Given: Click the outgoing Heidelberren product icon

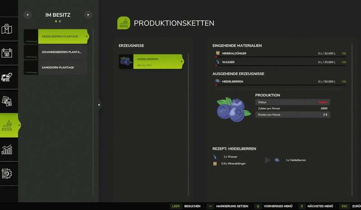Looking at the screenshot, I should click(218, 81).
